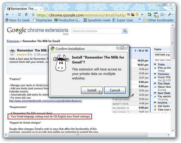The height and width of the screenshot is (143, 181).
Task: Click Cancel in Confirm Installation dialog
Action: click(x=115, y=90)
